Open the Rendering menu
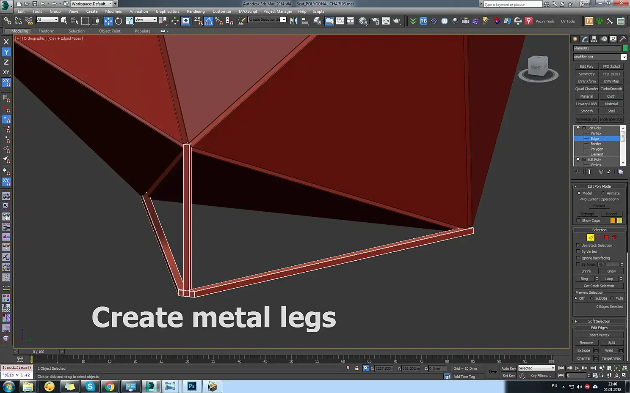Screen dimensions: 630x393 pos(196,11)
